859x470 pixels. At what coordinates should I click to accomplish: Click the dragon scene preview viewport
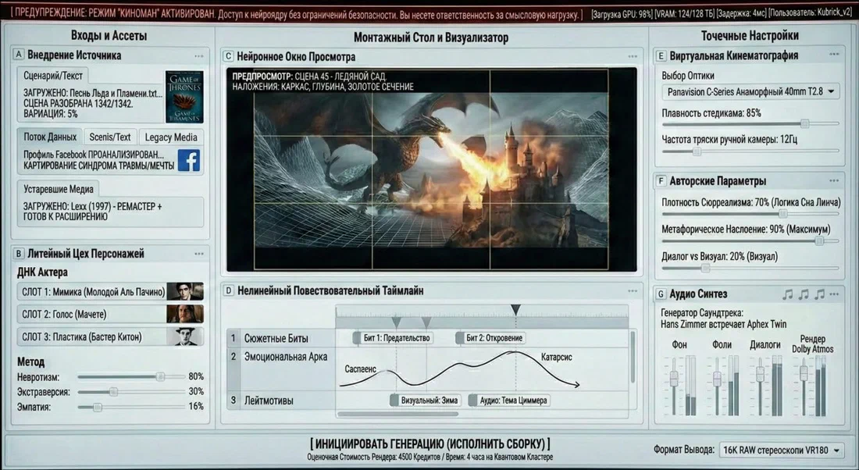[x=431, y=170]
